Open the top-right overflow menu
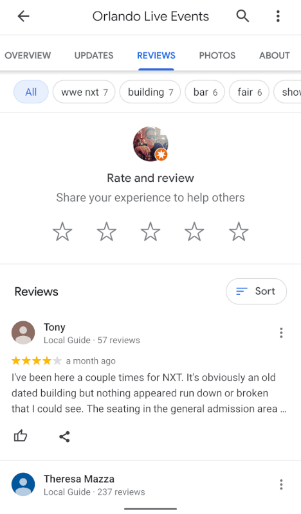Viewport: 301px width, 514px height. point(278,16)
